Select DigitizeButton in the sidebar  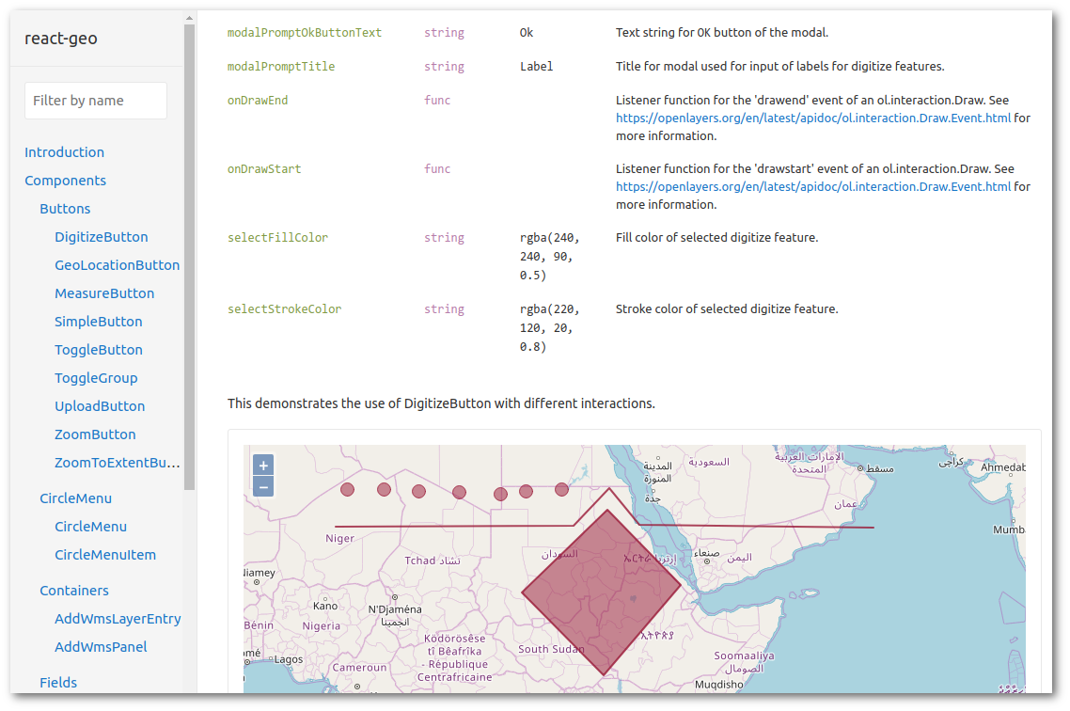[101, 237]
